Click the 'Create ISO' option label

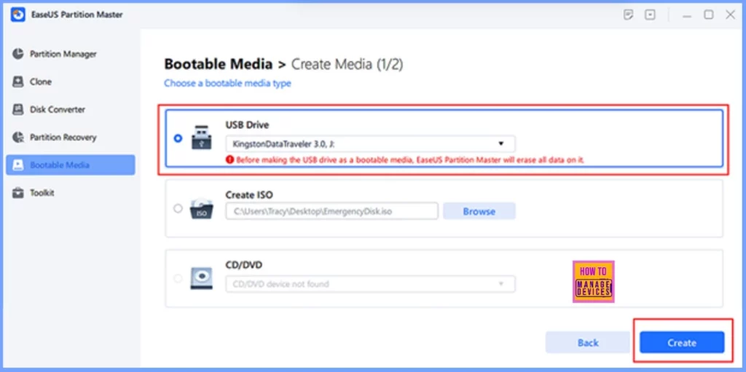tap(249, 195)
